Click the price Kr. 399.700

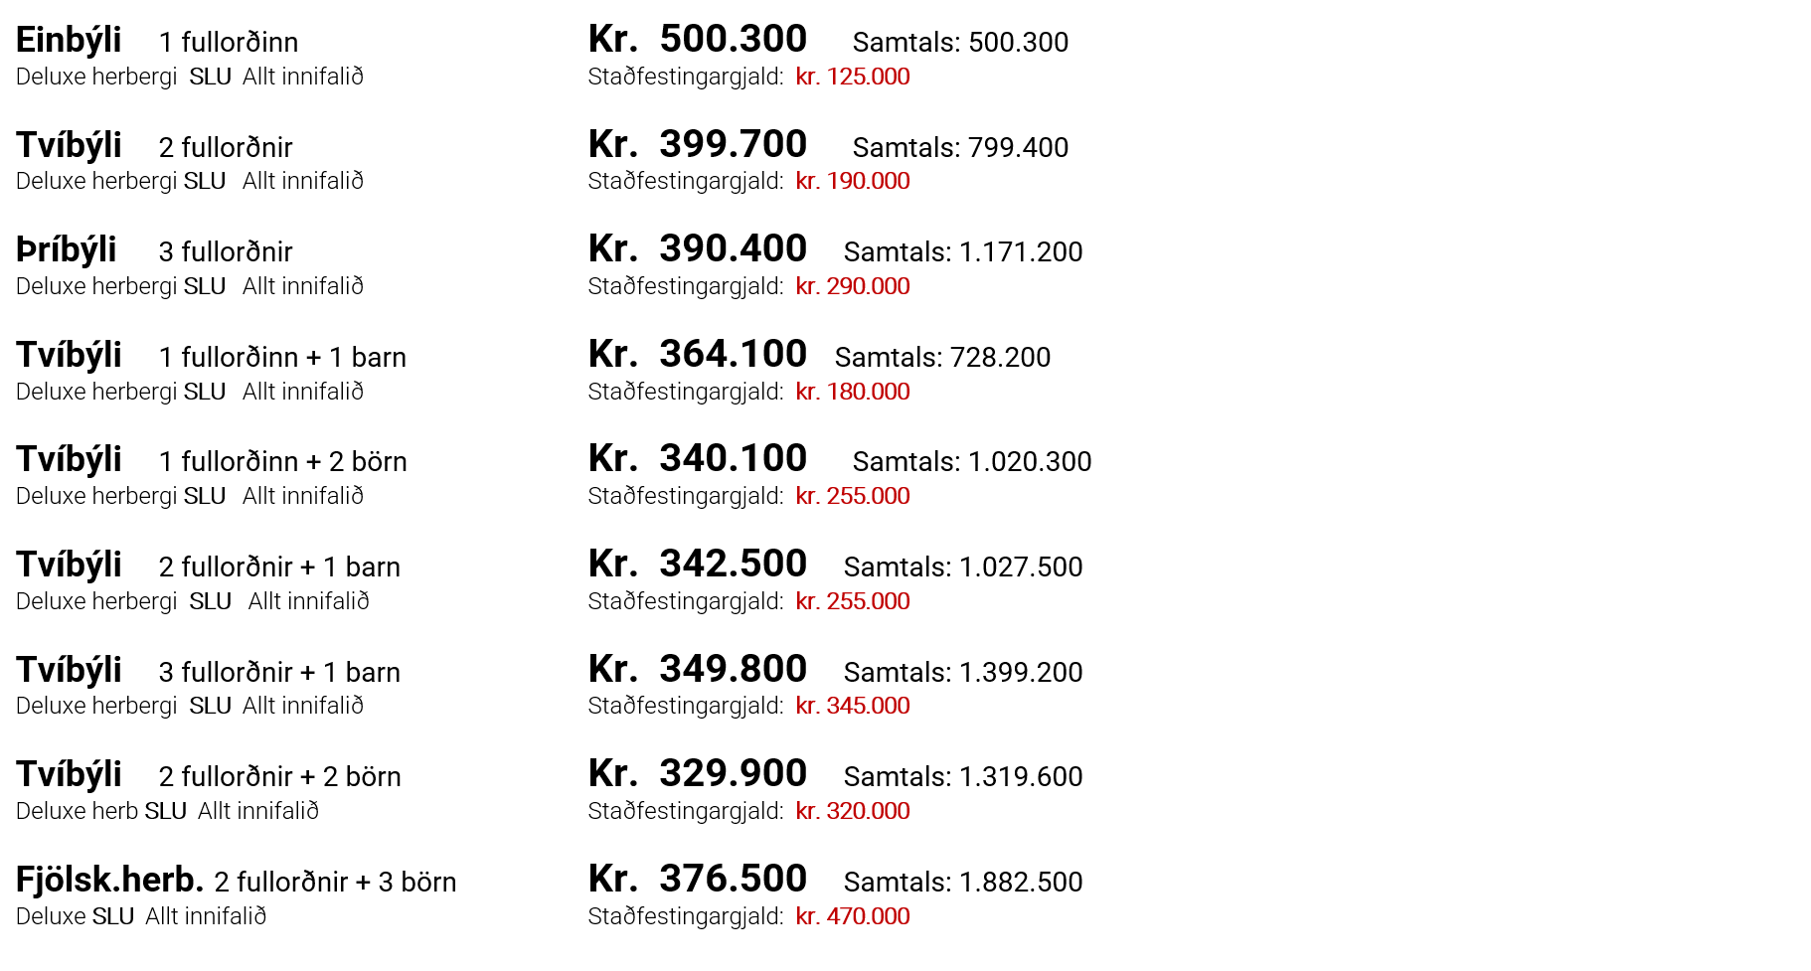click(x=697, y=145)
